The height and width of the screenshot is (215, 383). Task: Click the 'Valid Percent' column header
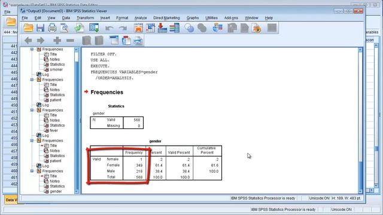tap(179, 152)
